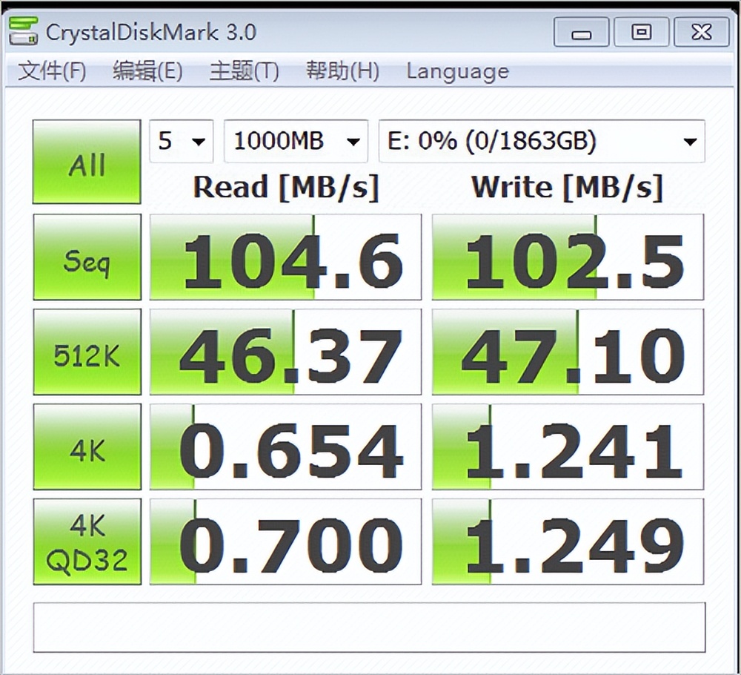This screenshot has width=741, height=675.
Task: Start the 512K test
Action: (87, 352)
